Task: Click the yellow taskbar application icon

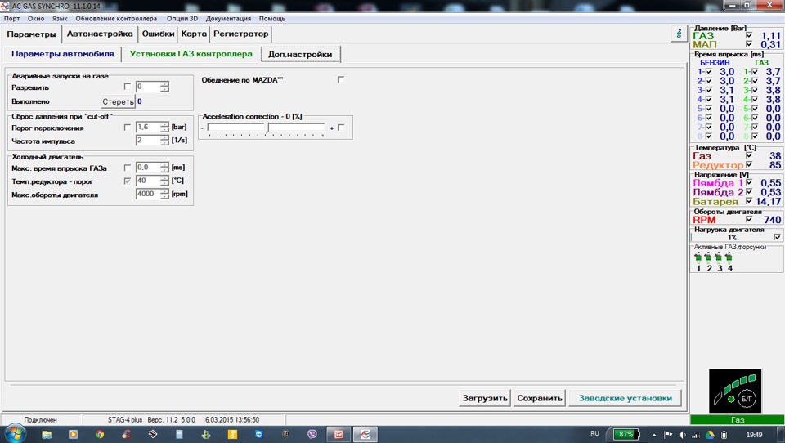Action: coord(232,434)
